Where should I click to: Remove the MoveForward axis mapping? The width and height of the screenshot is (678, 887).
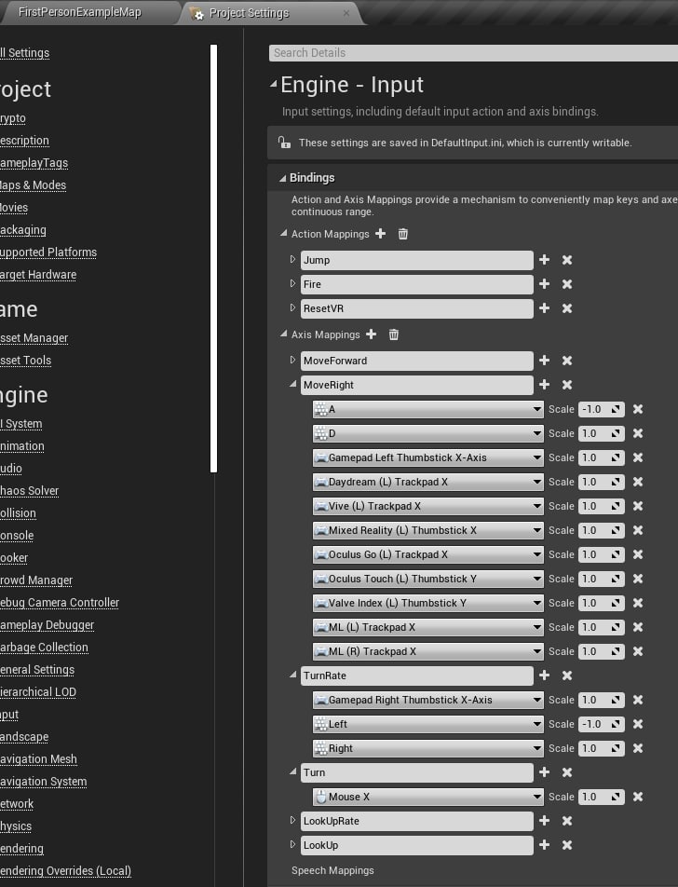tap(567, 361)
